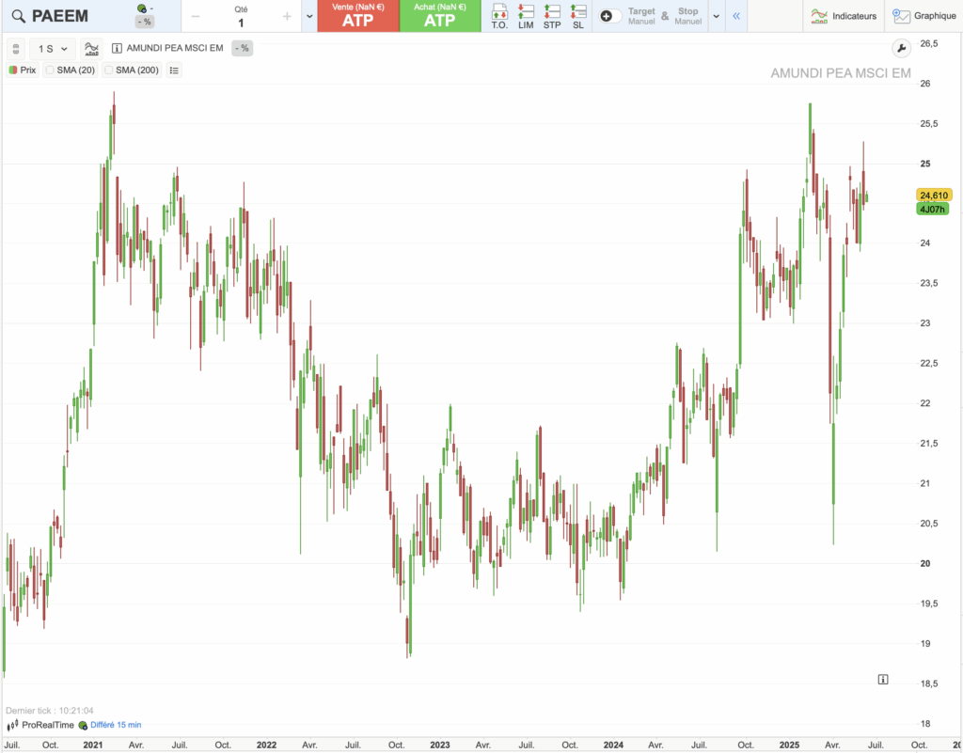
Task: Click the Dernier tick timestamp text
Action: [x=50, y=711]
